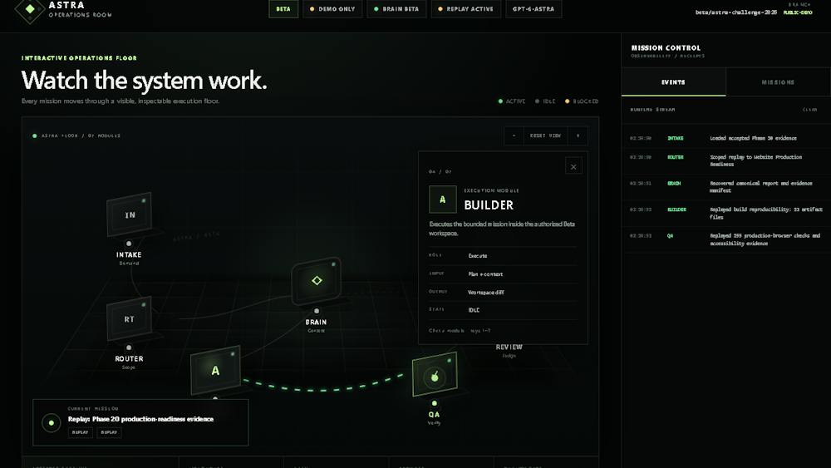Click the Workspace diff output value
The width and height of the screenshot is (831, 468).
486,293
